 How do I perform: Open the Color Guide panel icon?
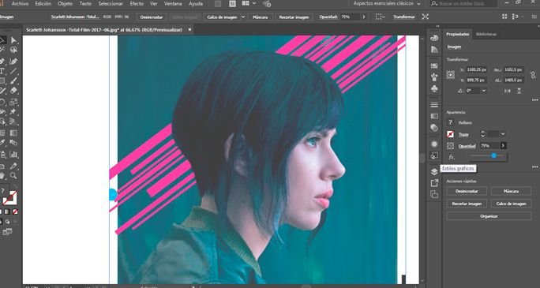[434, 50]
